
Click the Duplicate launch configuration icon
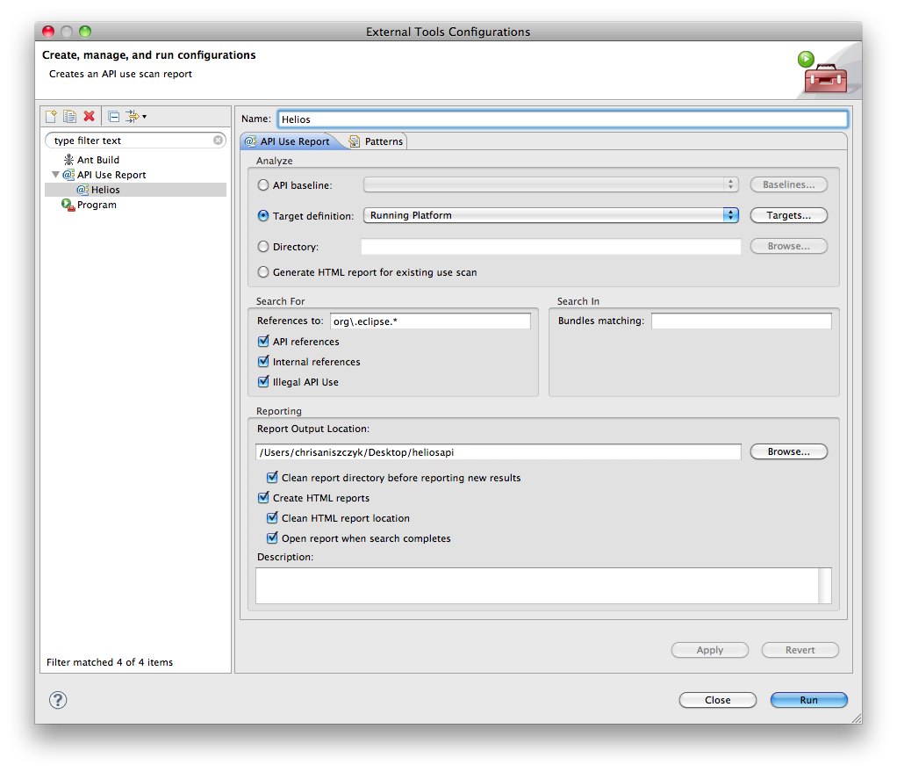pyautogui.click(x=70, y=117)
